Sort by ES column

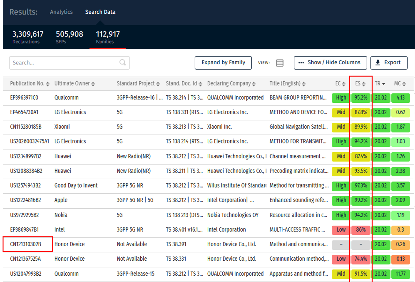360,84
